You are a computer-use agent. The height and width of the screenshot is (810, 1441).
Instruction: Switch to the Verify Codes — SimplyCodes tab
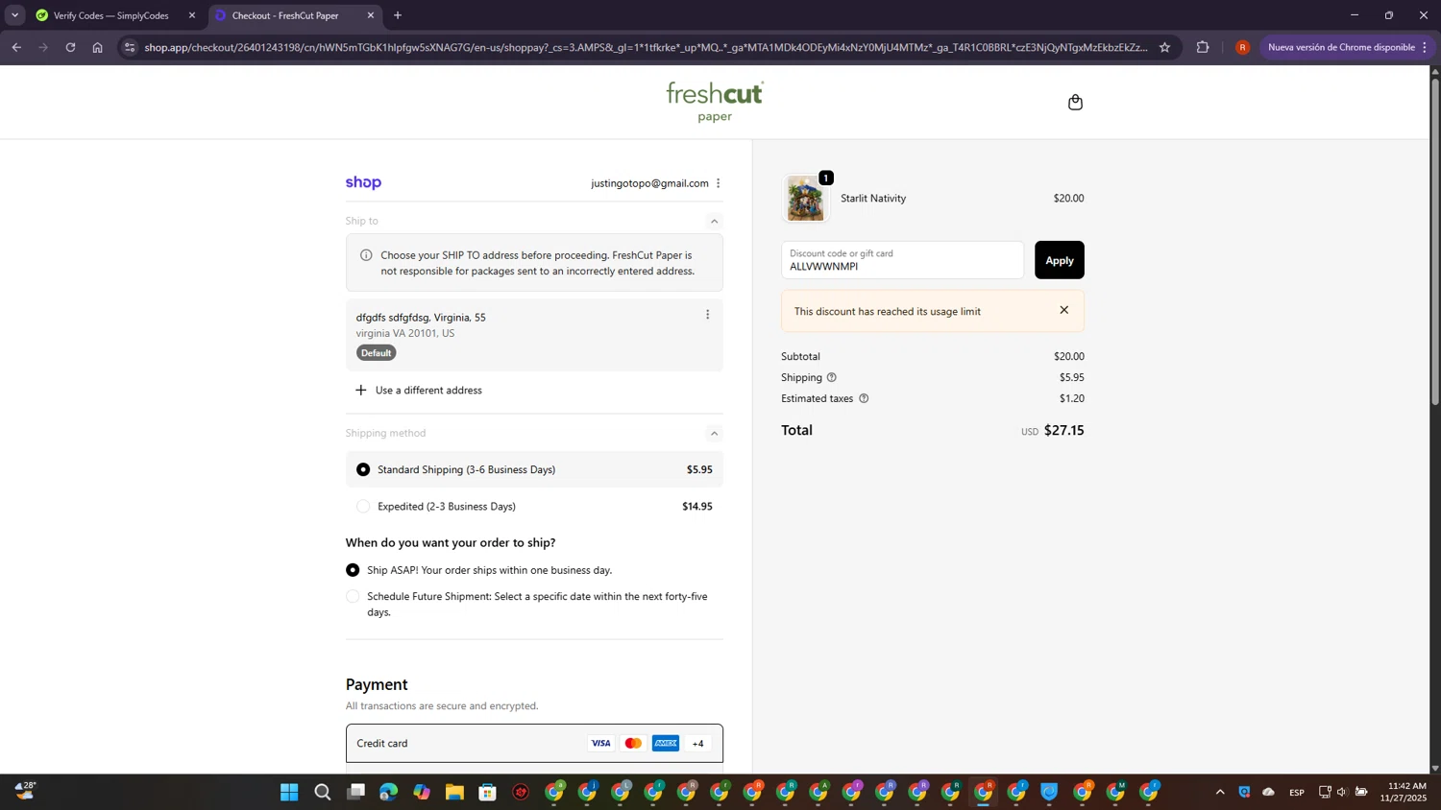110,15
